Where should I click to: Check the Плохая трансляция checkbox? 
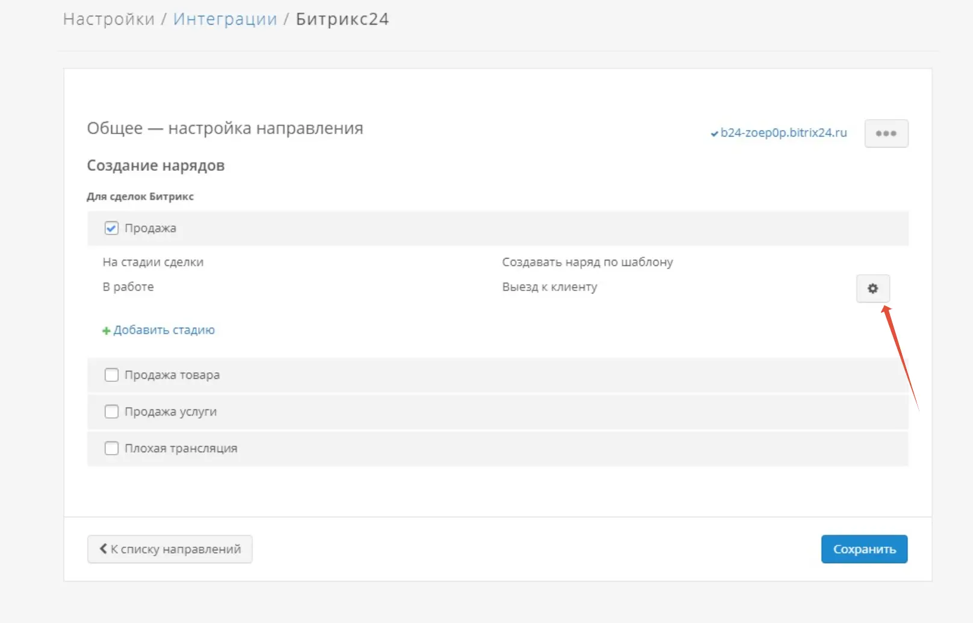(111, 448)
